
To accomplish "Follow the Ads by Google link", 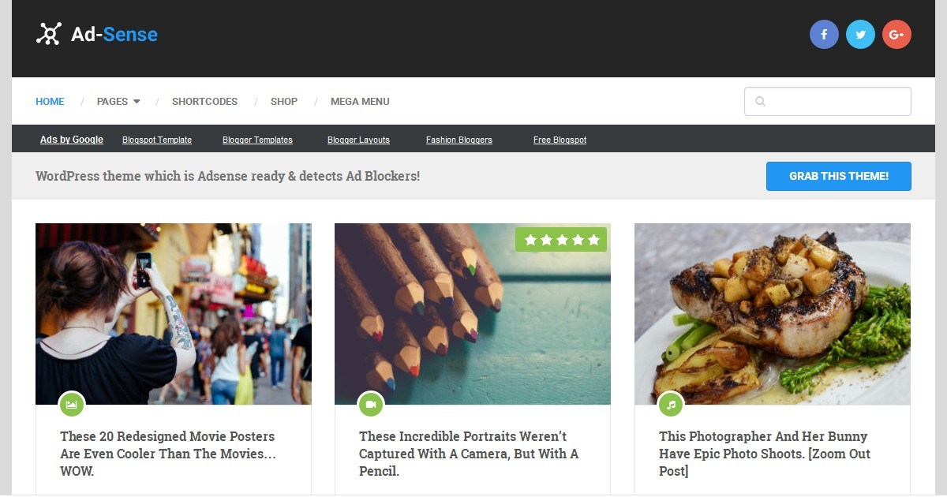I will pyautogui.click(x=72, y=140).
